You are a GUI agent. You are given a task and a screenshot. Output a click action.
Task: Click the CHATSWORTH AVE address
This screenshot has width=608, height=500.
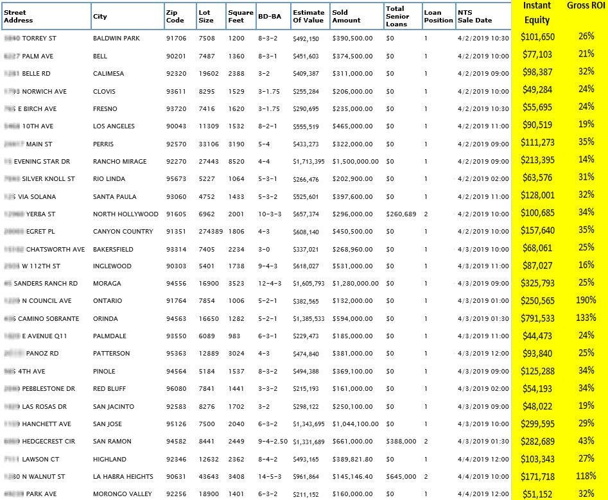click(x=44, y=250)
